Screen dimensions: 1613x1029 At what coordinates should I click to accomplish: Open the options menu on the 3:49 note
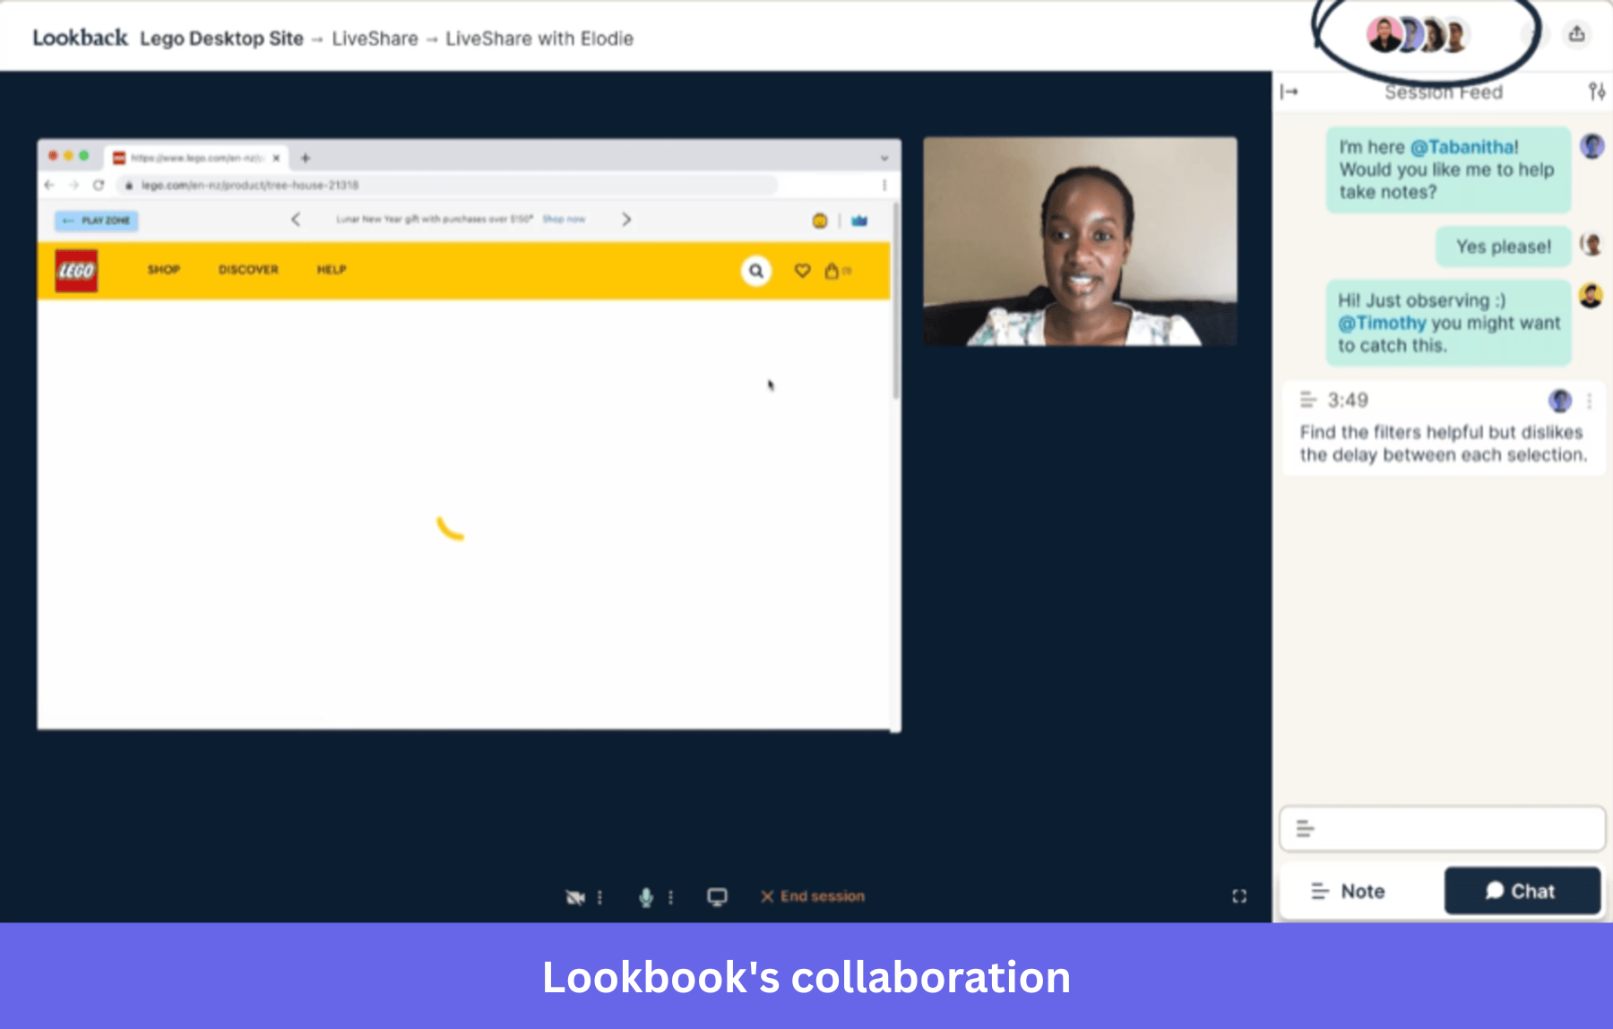pyautogui.click(x=1589, y=401)
